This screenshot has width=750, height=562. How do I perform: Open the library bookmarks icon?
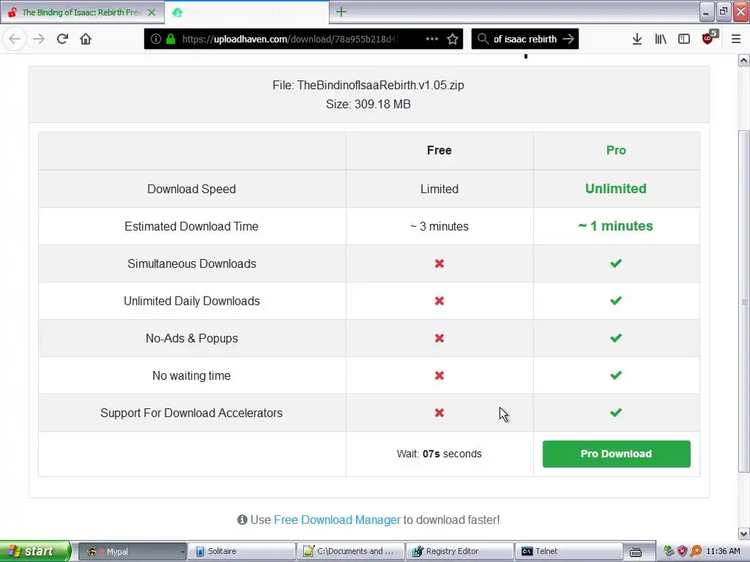coord(661,39)
